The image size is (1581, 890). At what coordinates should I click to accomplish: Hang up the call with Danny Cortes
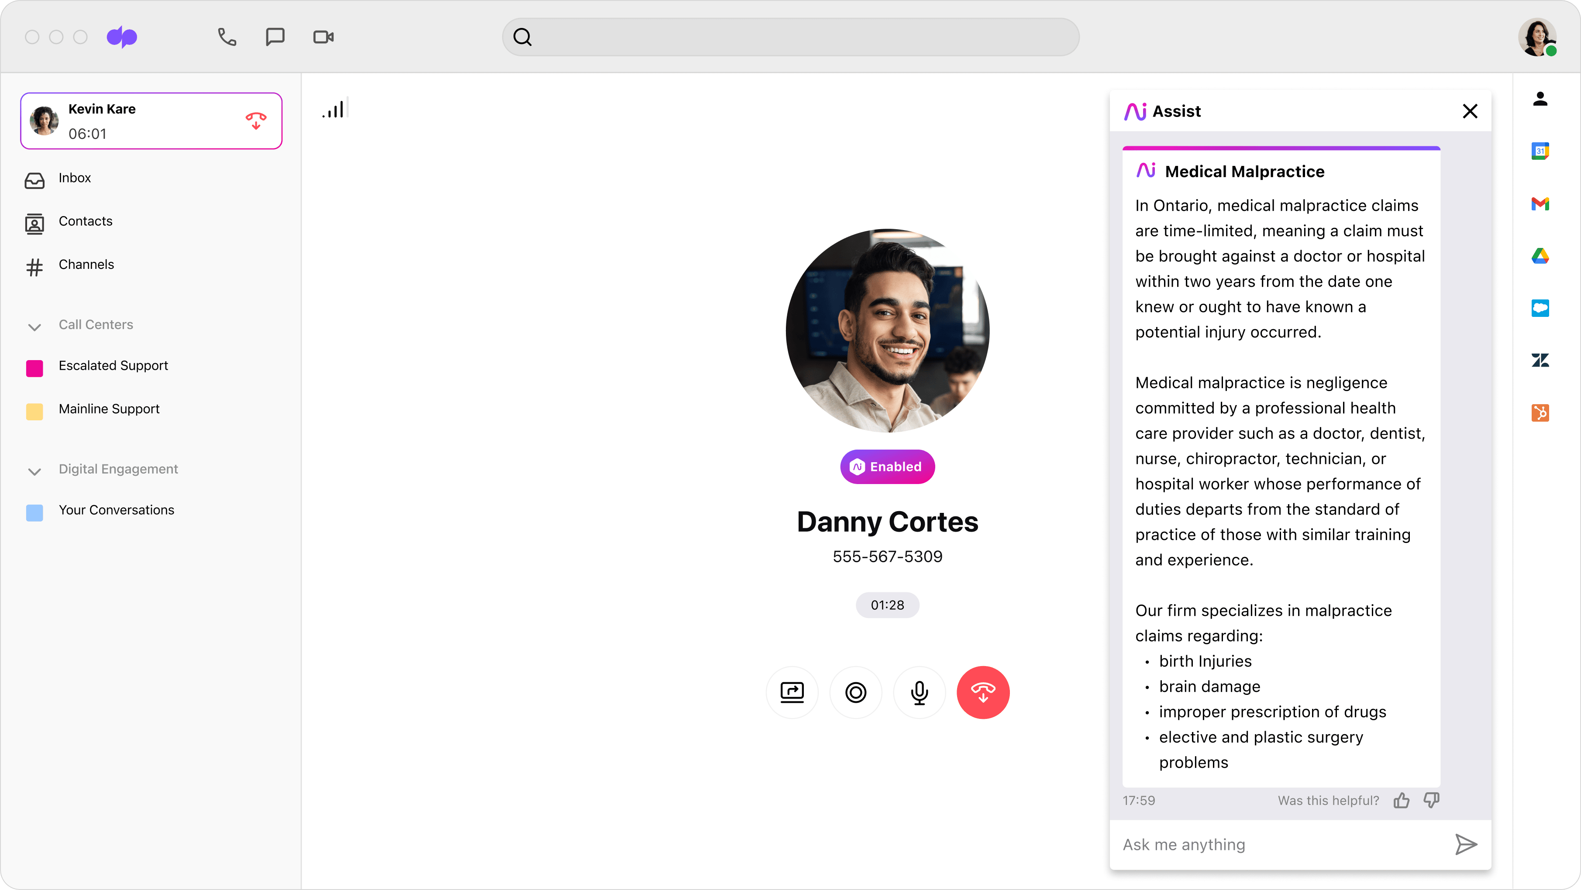(x=982, y=693)
